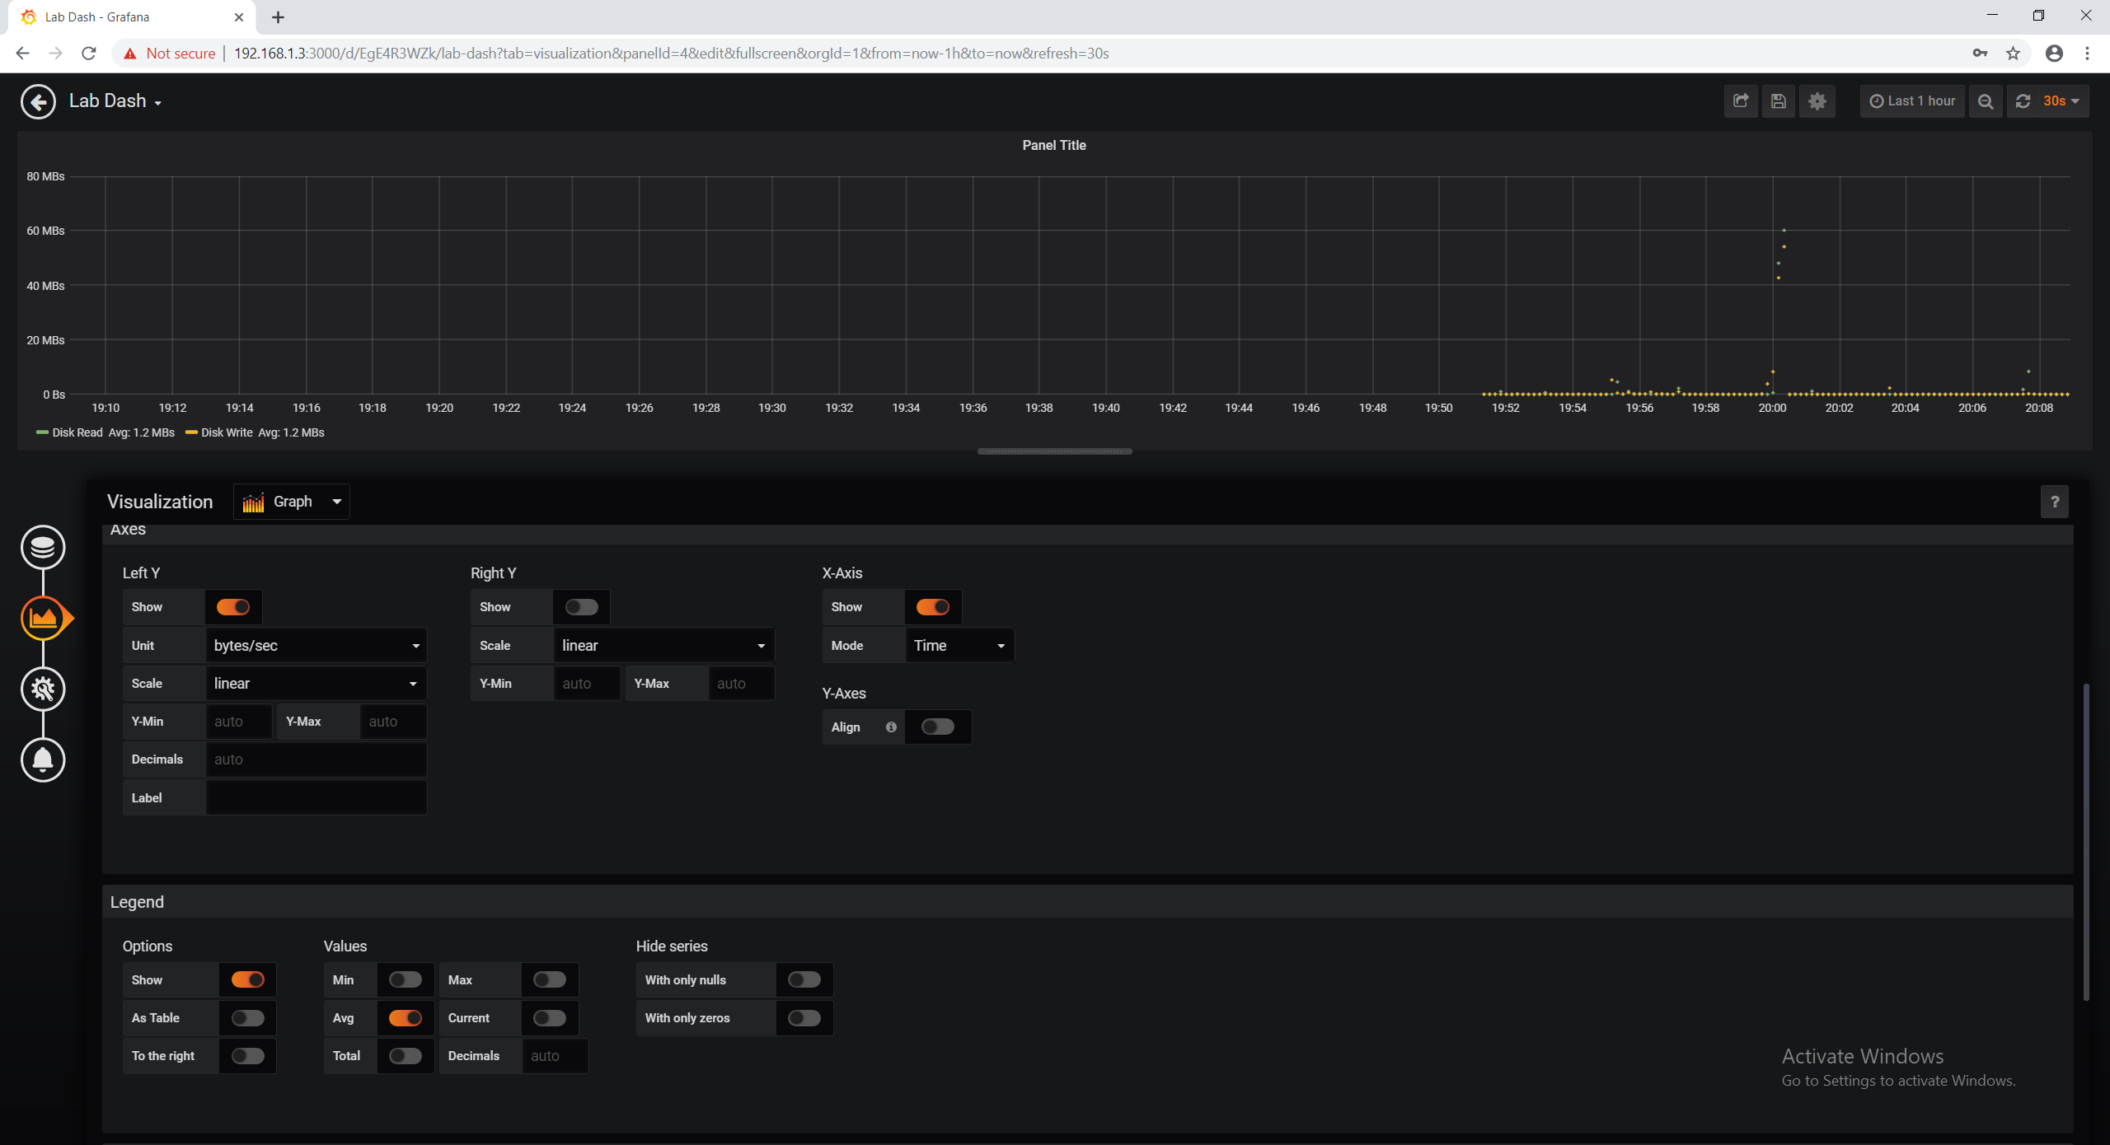Click Left Y Y-Min input field
This screenshot has width=2110, height=1145.
(239, 722)
